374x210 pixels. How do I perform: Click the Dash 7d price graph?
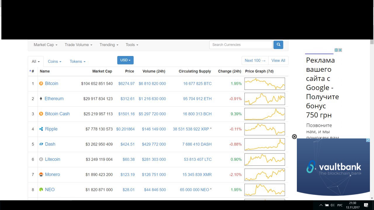(x=265, y=144)
